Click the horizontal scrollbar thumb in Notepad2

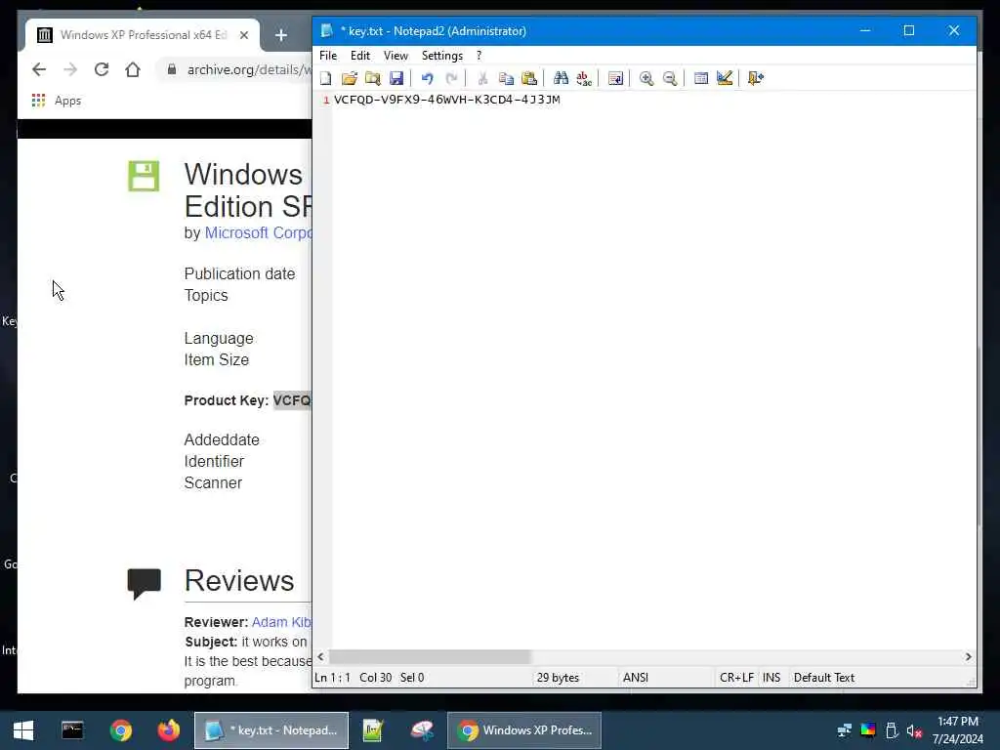[x=430, y=656]
